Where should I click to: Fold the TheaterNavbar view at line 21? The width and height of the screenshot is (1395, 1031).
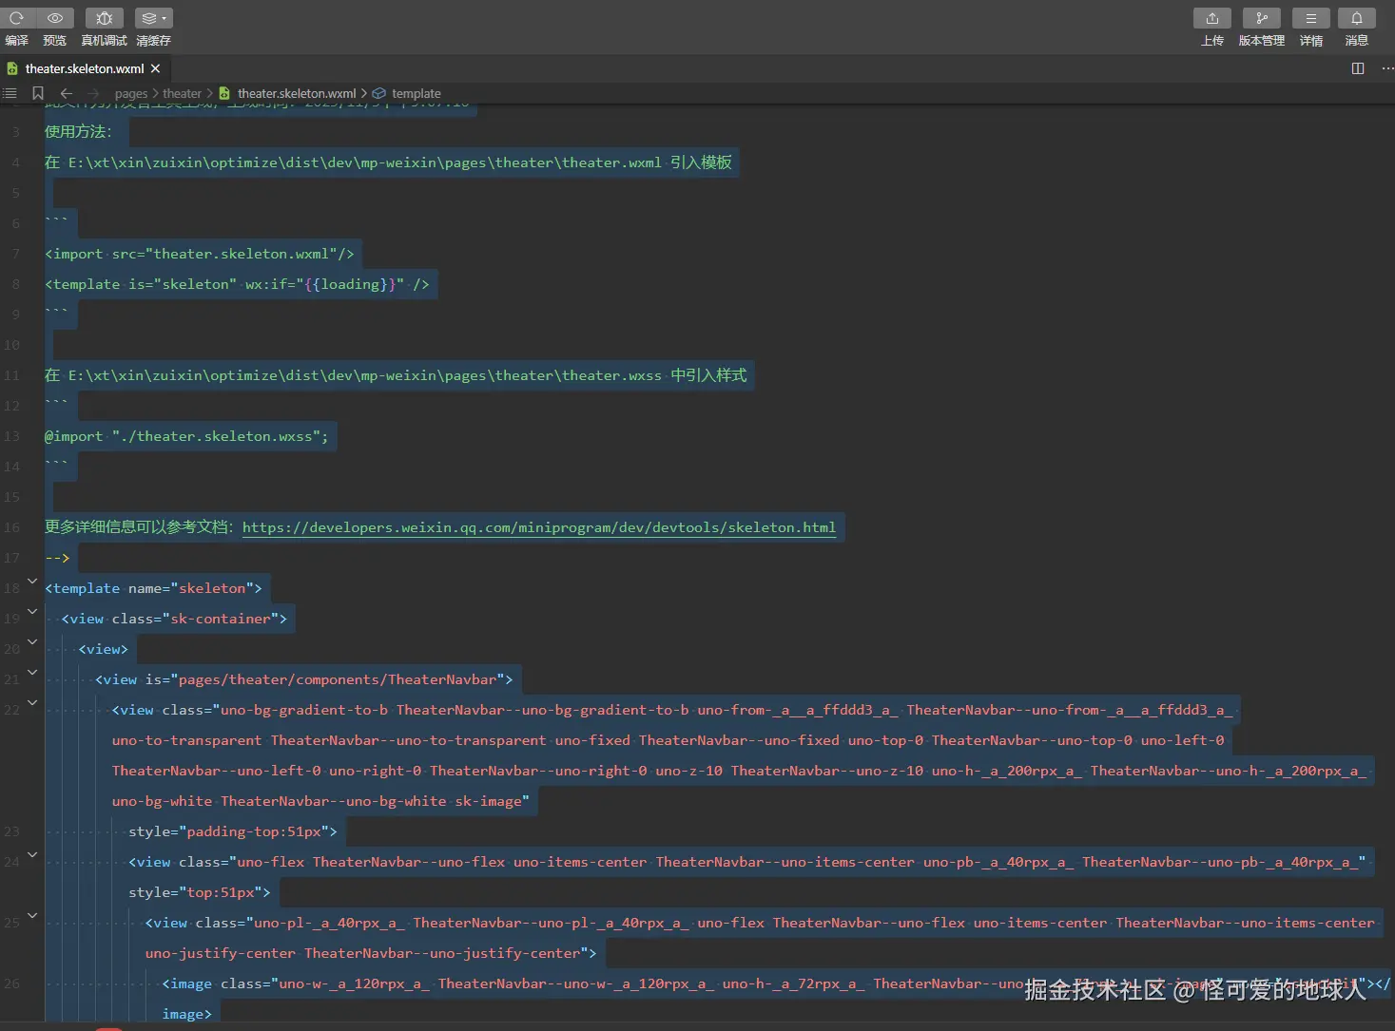(x=32, y=673)
